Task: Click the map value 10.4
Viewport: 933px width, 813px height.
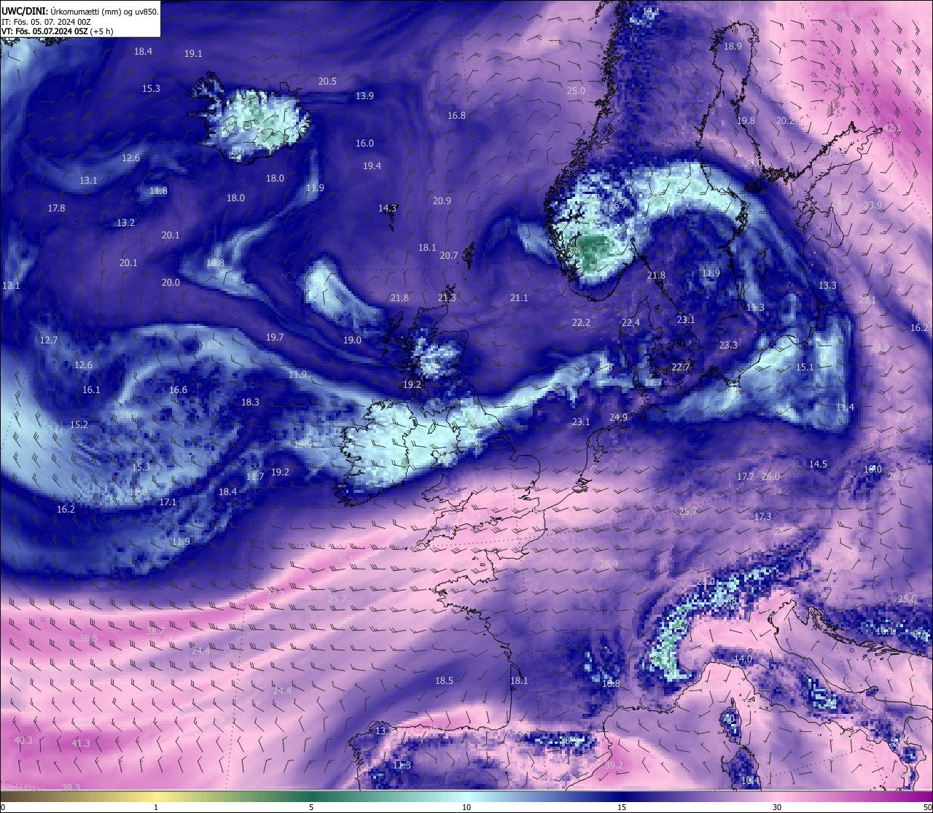Action: [x=750, y=780]
